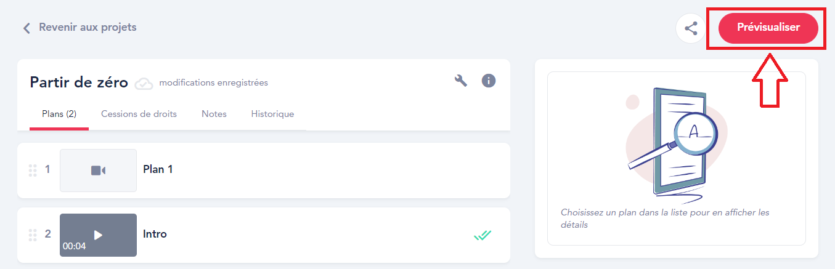Click the share icon button
This screenshot has width=835, height=269.
691,28
